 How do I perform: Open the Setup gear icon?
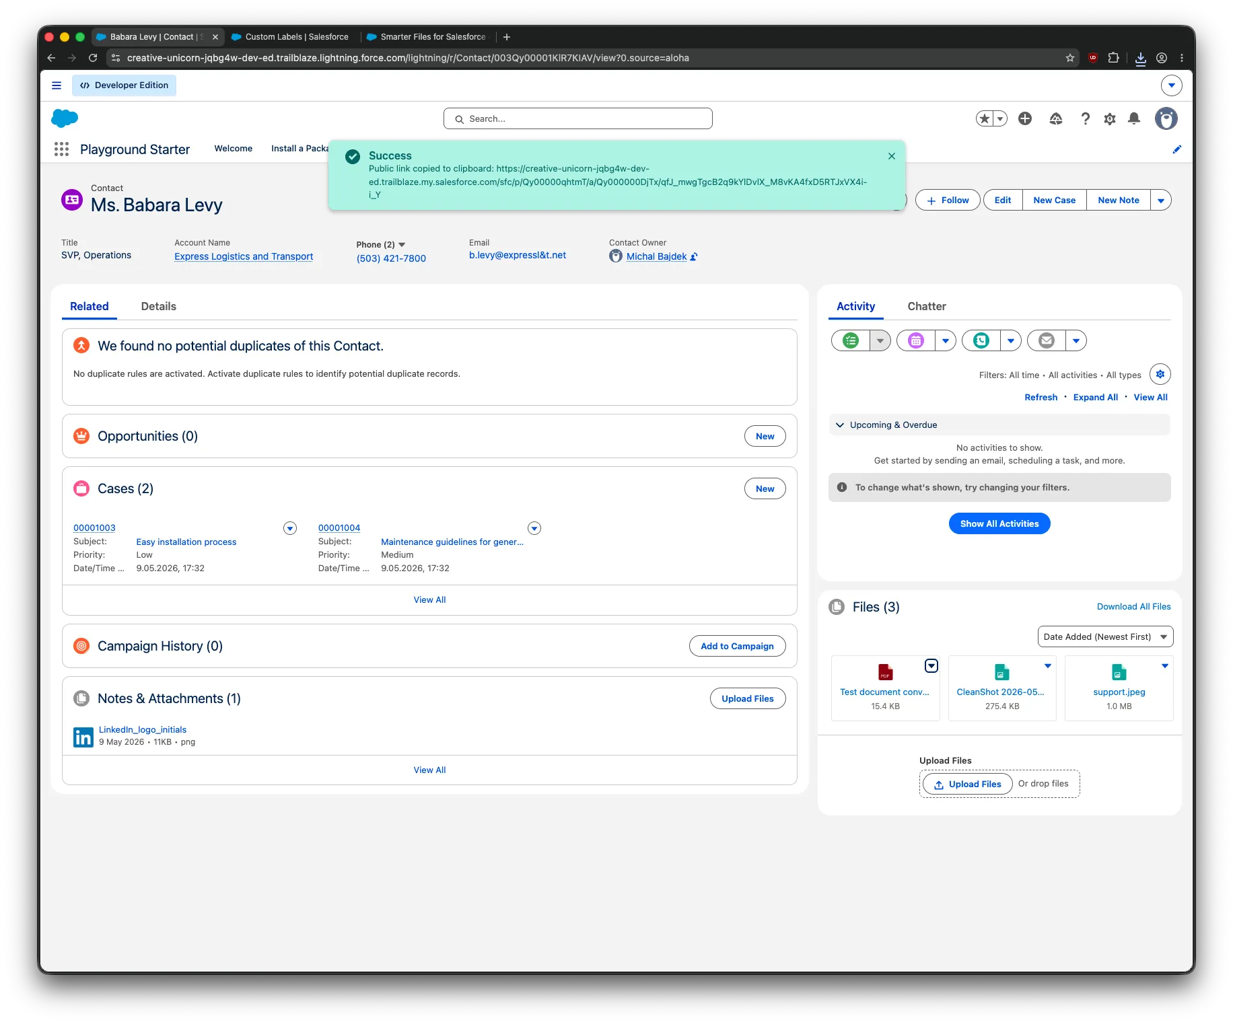[1110, 118]
